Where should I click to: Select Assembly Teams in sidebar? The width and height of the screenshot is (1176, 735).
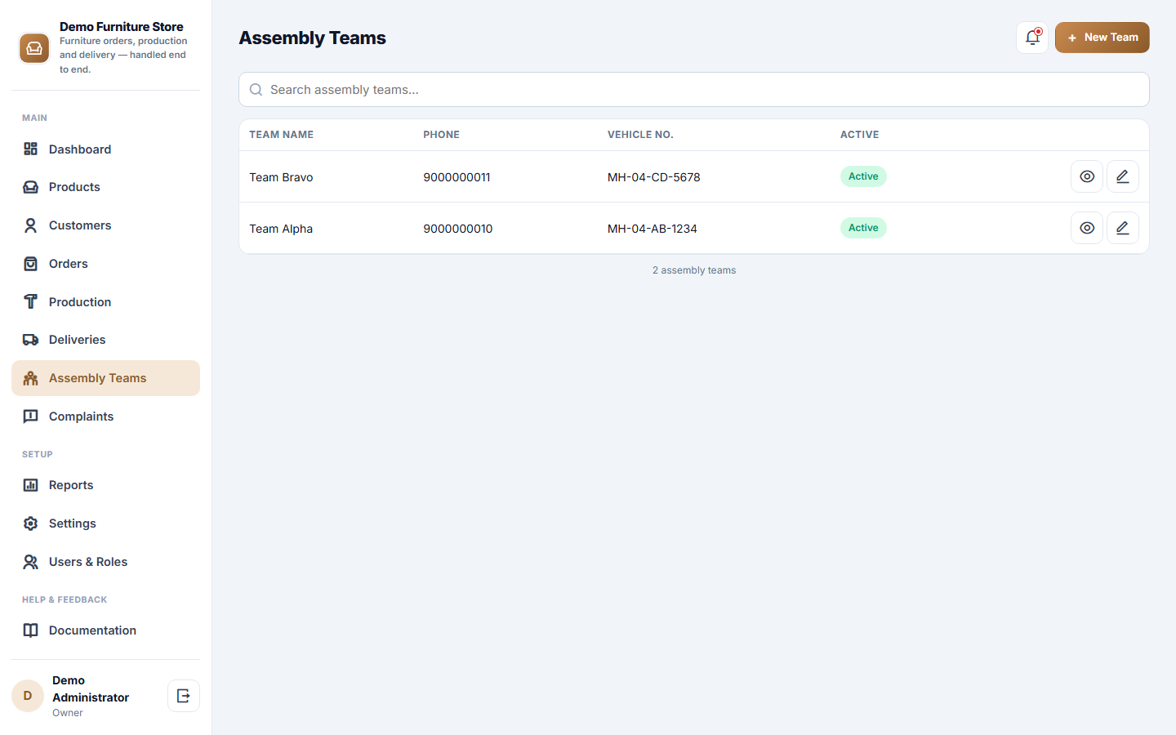[105, 378]
